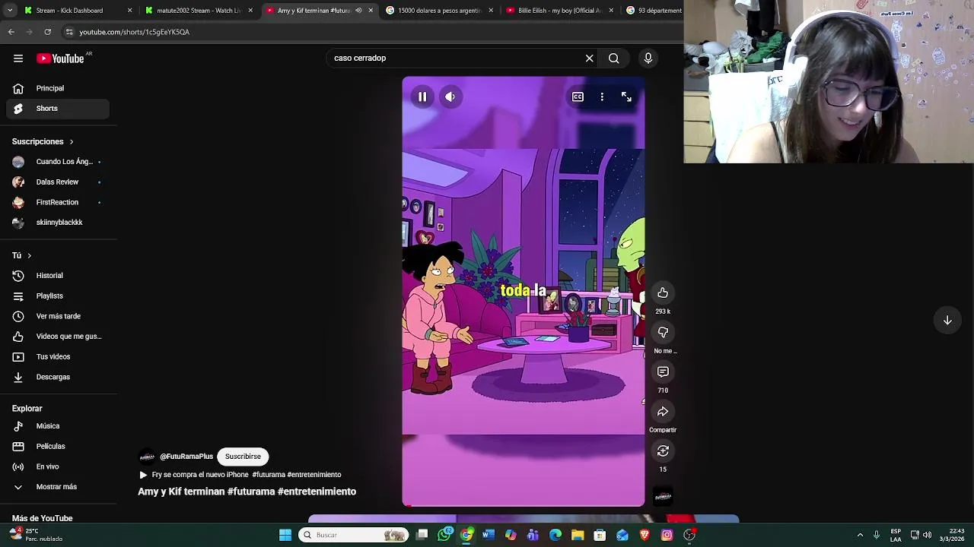
Task: Click the #futurama hashtag in the title
Action: pos(250,492)
